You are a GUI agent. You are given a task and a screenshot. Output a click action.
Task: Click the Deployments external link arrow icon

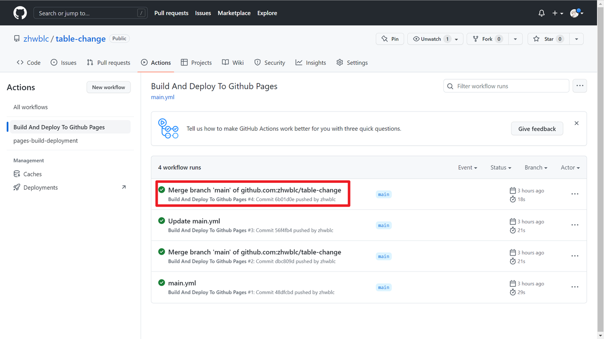pyautogui.click(x=124, y=187)
